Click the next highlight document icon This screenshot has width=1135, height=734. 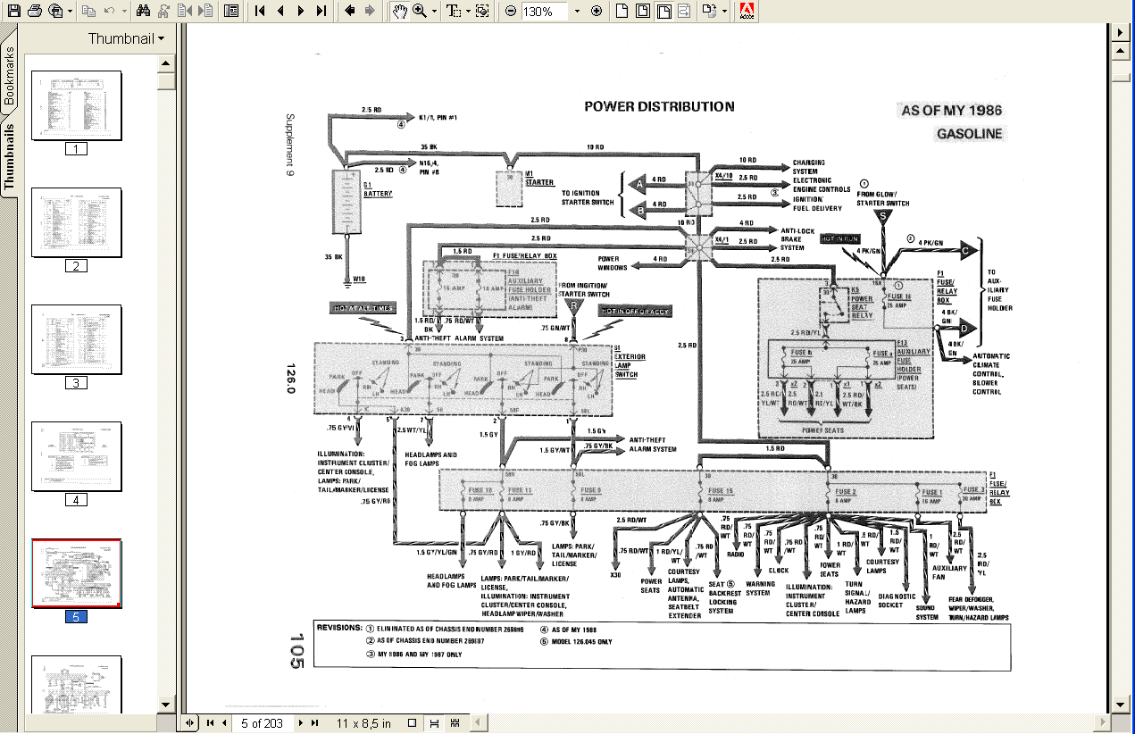coord(205,11)
